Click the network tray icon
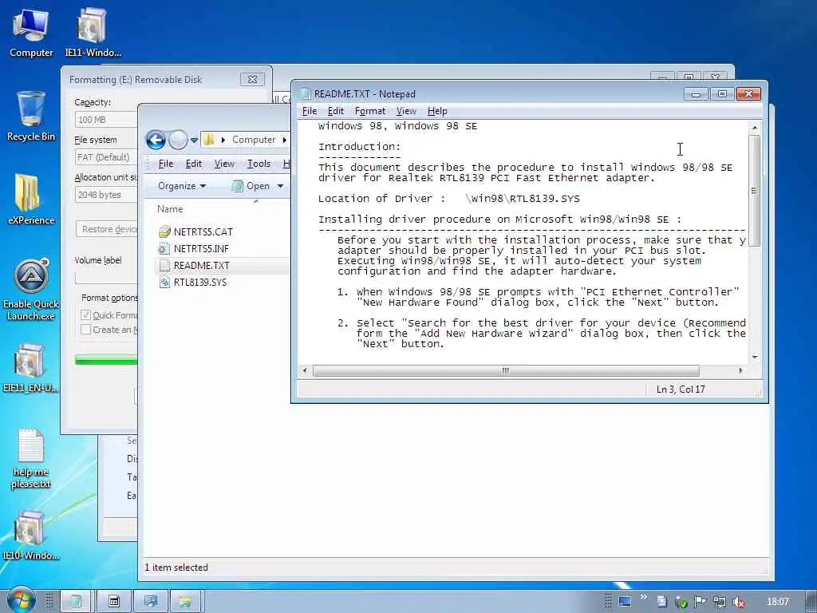This screenshot has width=817, height=613. pyautogui.click(x=720, y=602)
